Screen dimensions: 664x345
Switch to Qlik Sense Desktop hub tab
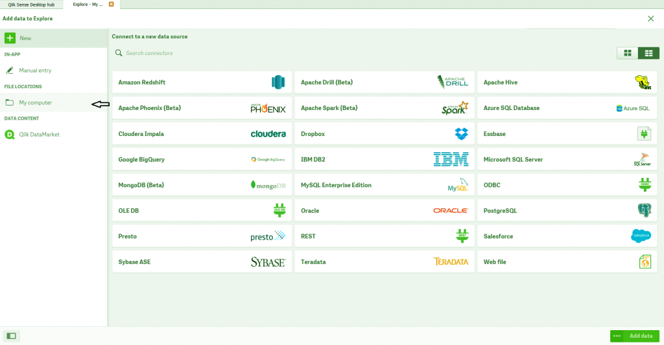click(31, 5)
